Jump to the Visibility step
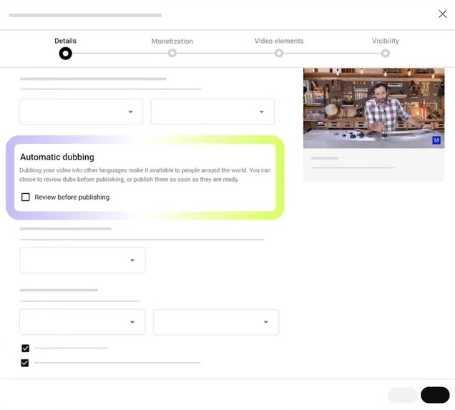455x410 pixels. coord(386,41)
